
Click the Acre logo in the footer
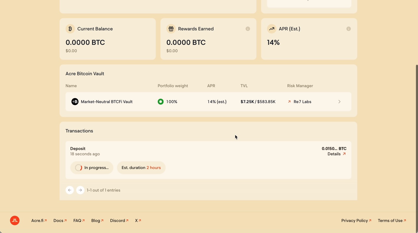(15, 221)
